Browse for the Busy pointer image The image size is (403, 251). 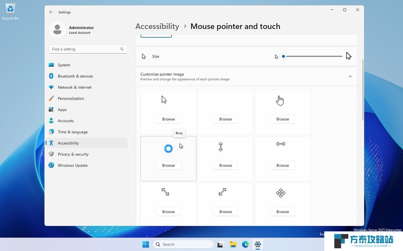pos(168,166)
